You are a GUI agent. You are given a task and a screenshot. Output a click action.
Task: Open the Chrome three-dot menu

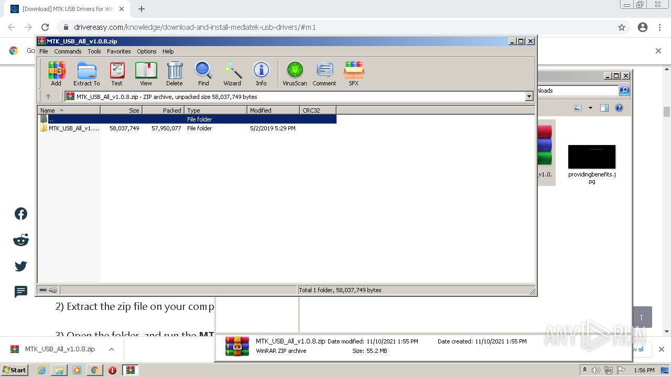659,27
